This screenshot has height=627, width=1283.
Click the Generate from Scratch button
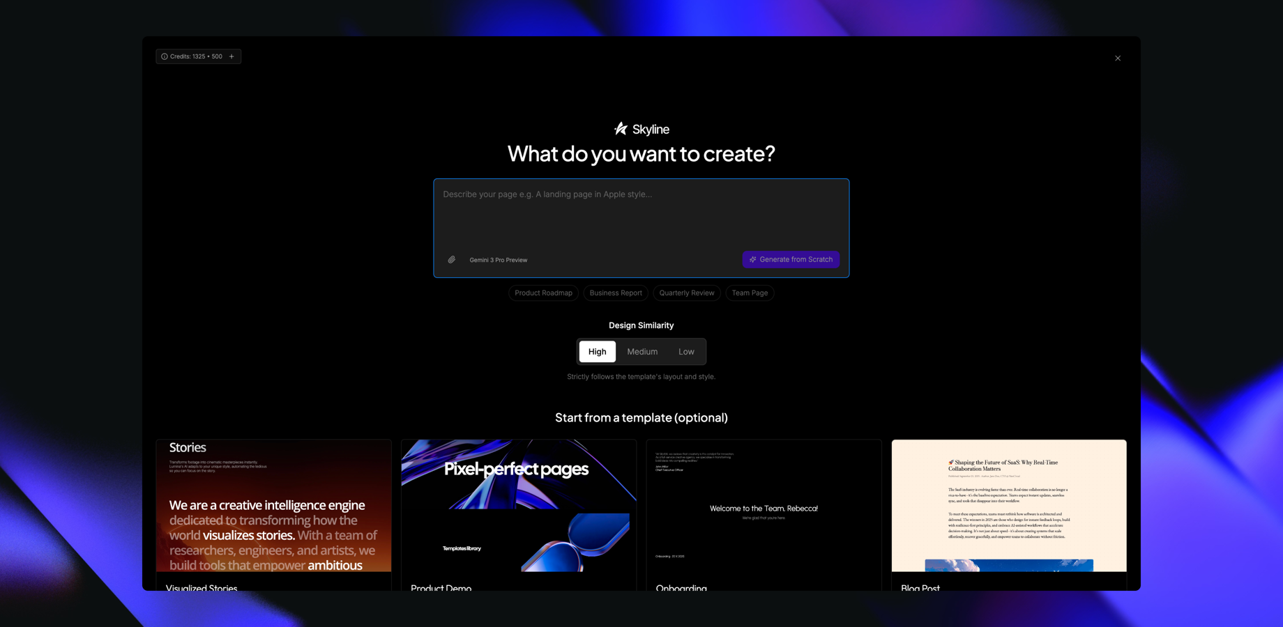coord(791,259)
